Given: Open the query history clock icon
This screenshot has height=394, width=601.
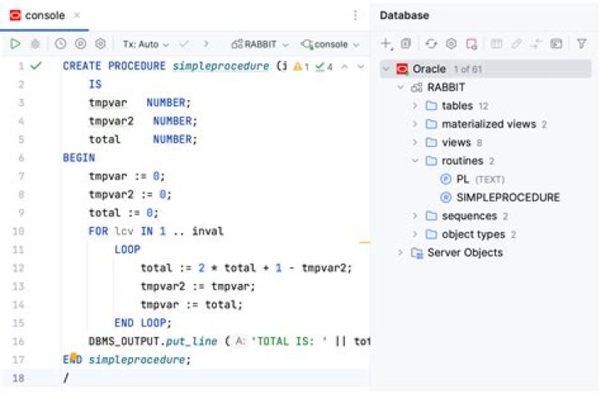Looking at the screenshot, I should coord(60,43).
